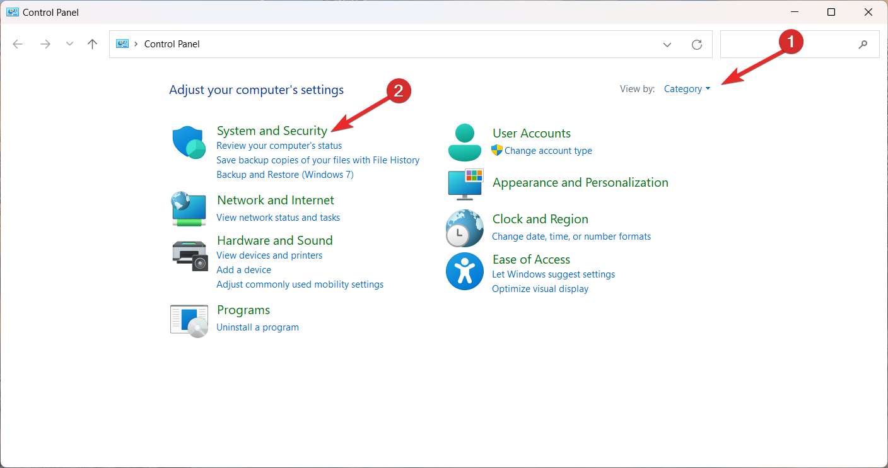Click the Control Panel icon in address bar
Image resolution: width=888 pixels, height=468 pixels.
122,44
